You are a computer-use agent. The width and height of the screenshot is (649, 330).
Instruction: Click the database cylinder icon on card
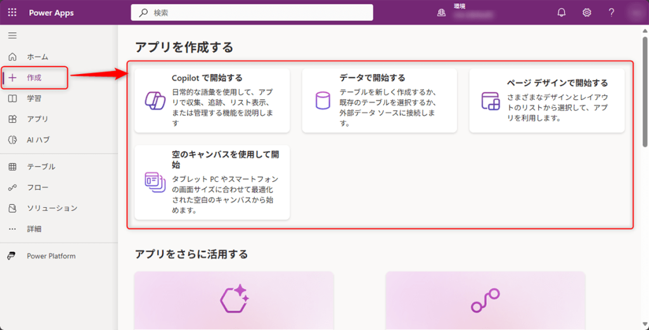point(323,101)
